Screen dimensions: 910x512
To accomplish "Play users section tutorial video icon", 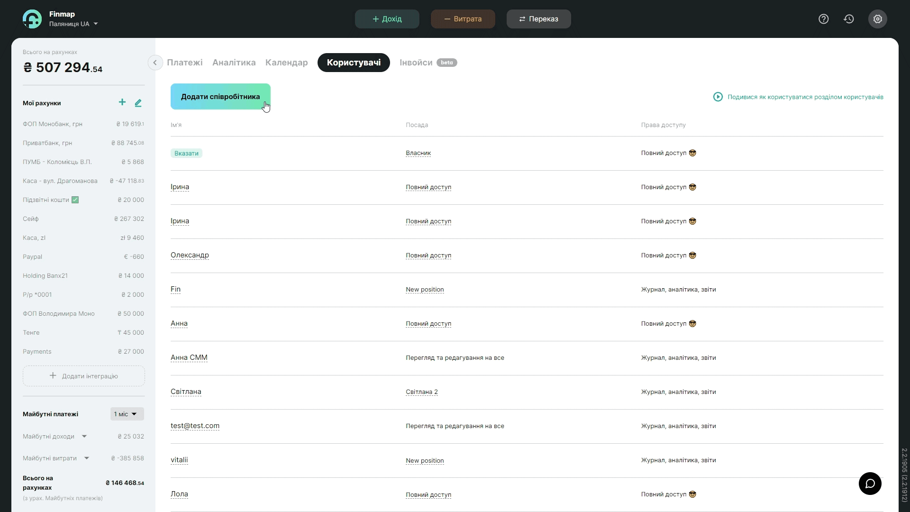I will coord(718,97).
